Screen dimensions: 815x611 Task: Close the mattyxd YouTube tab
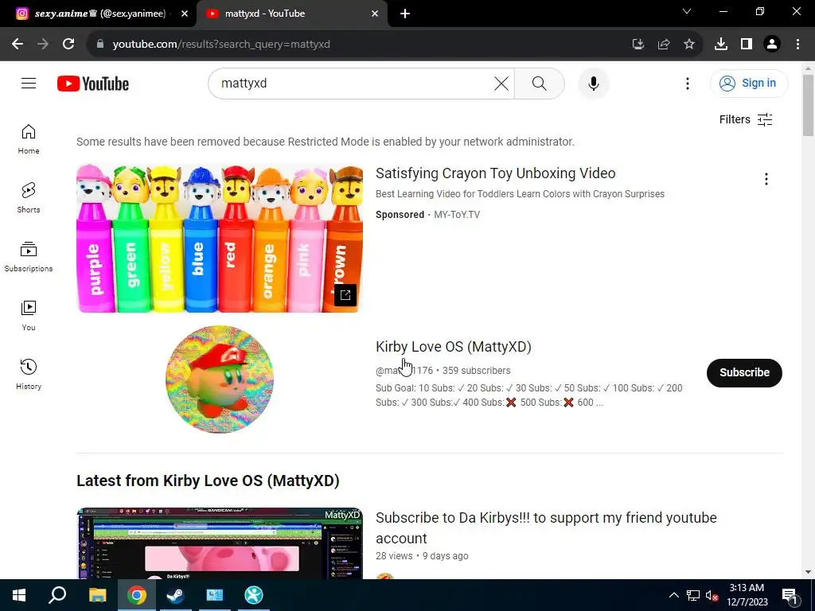[375, 14]
